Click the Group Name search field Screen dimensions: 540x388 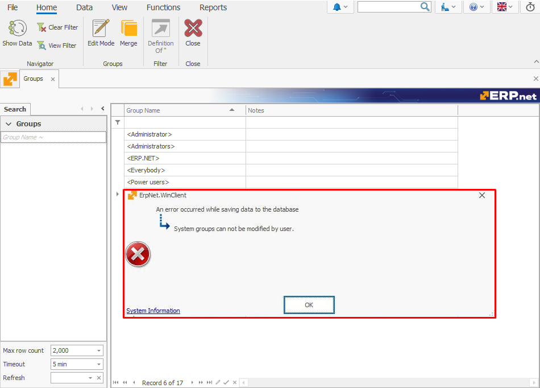(53, 137)
